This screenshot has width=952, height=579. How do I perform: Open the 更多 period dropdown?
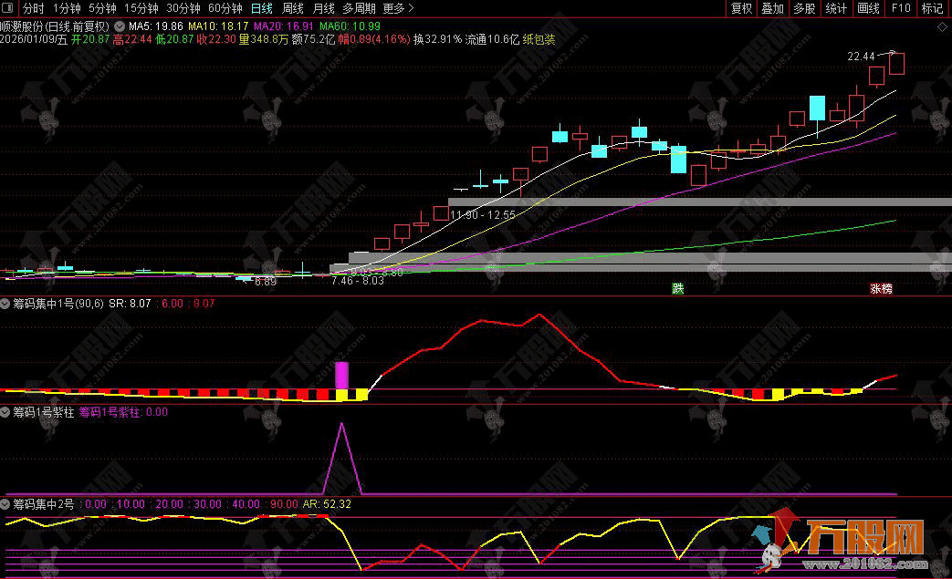point(398,8)
